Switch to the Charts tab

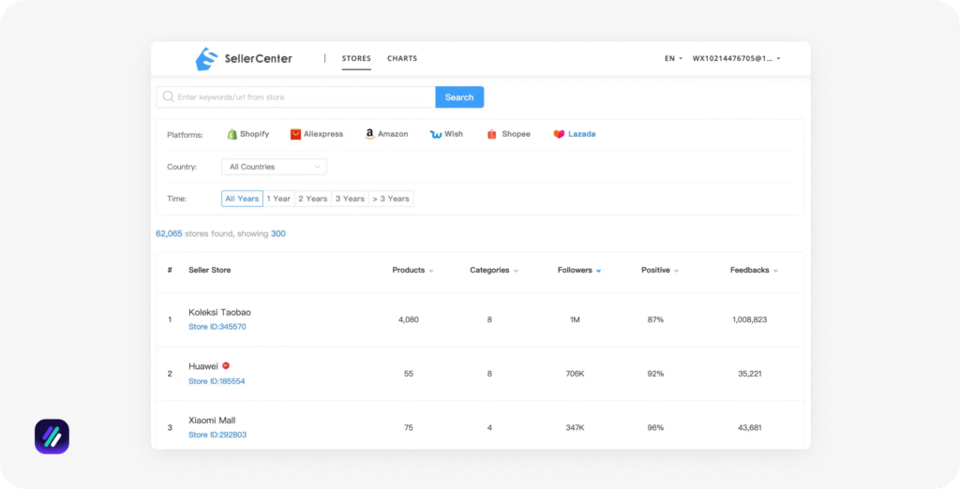pyautogui.click(x=402, y=58)
